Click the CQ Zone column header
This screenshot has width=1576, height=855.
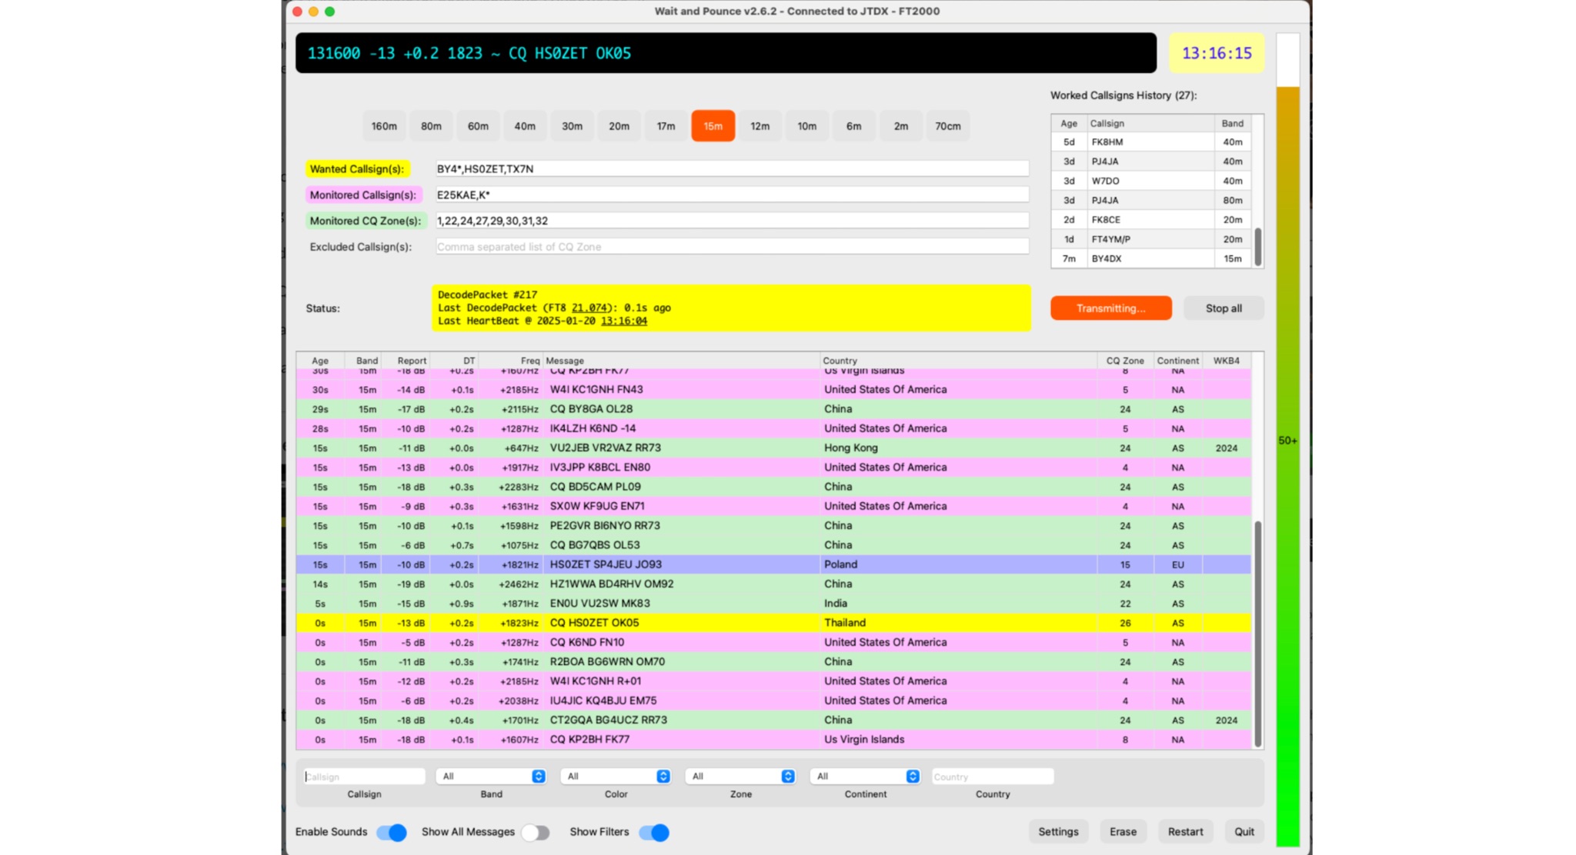(1125, 361)
